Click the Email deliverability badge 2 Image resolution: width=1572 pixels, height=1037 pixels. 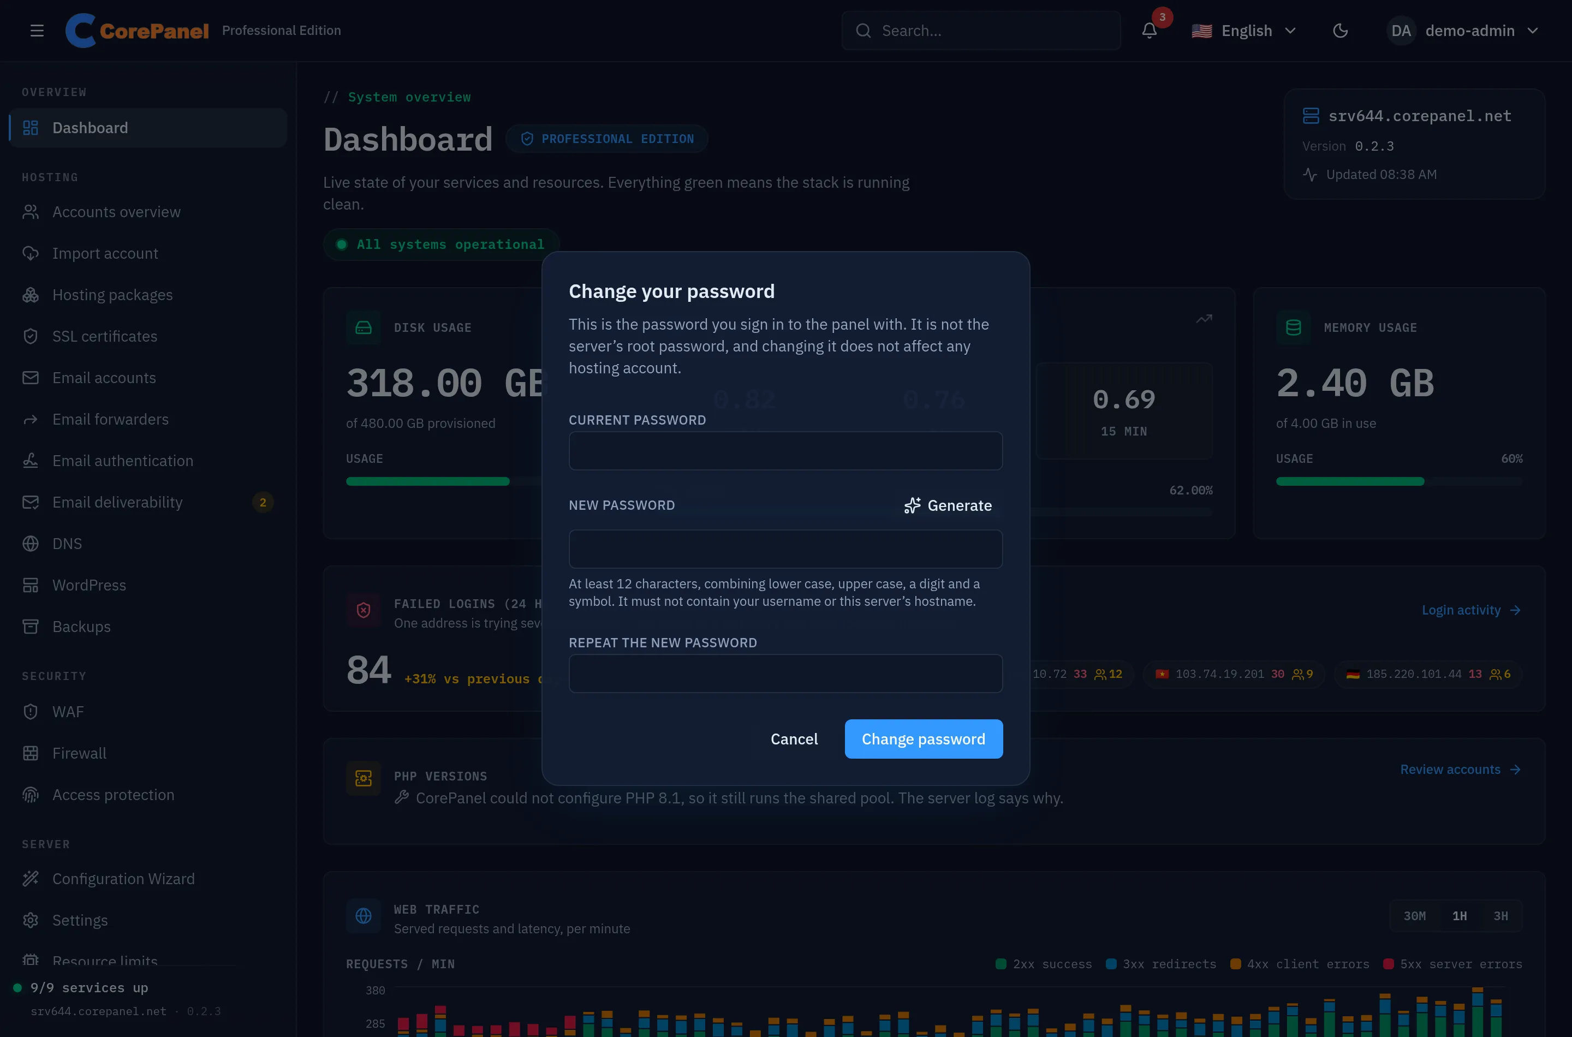pos(263,503)
